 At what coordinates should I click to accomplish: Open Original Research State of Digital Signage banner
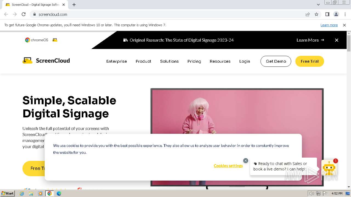pyautogui.click(x=179, y=40)
